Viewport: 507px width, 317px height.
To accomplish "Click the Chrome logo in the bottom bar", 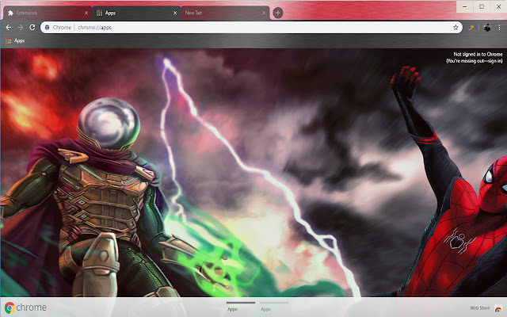I will 25,307.
